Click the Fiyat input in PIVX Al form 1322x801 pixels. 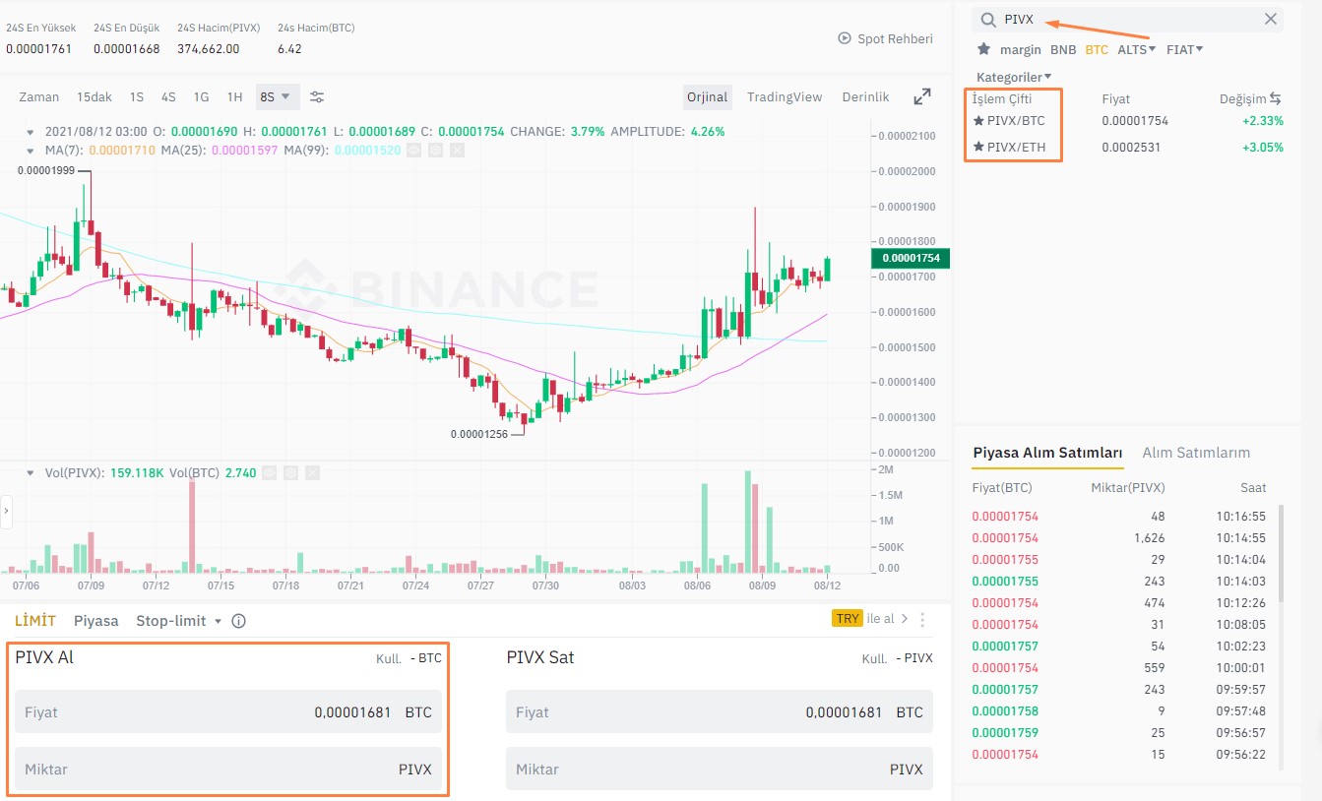click(226, 713)
